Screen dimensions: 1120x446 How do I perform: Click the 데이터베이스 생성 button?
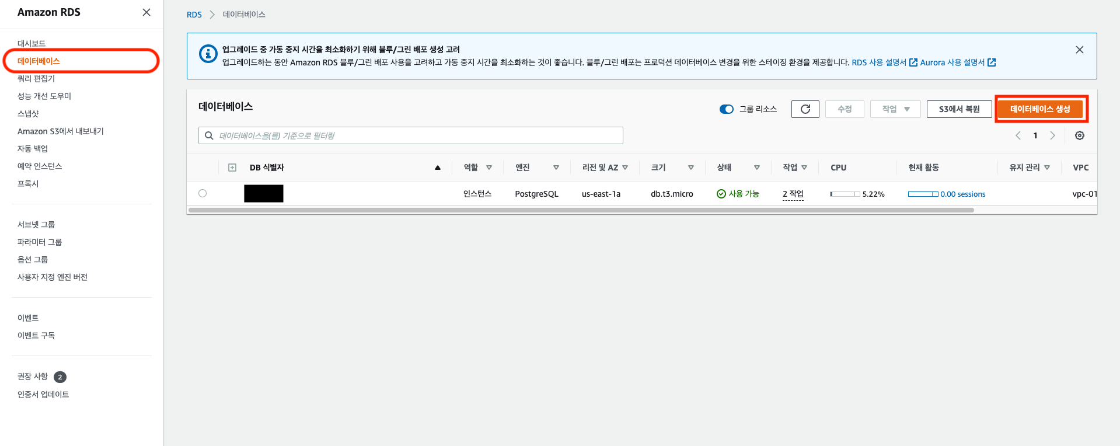[x=1040, y=109]
